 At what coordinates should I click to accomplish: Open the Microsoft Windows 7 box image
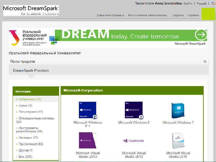click(178, 110)
